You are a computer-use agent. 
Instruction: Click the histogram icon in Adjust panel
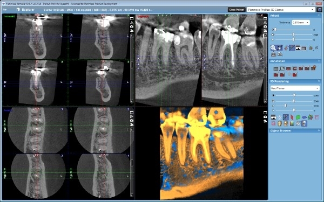click(x=298, y=48)
